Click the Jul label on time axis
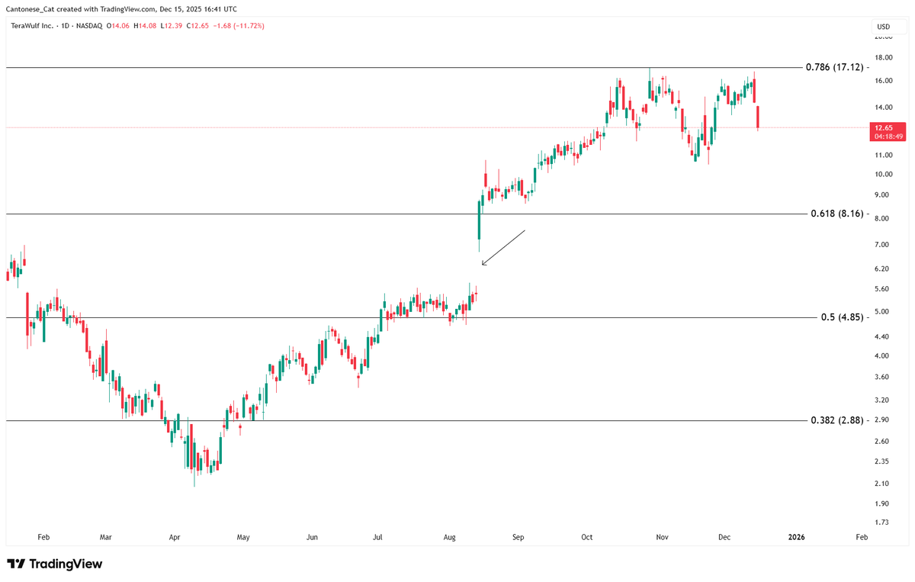The height and width of the screenshot is (582, 915). [x=378, y=537]
